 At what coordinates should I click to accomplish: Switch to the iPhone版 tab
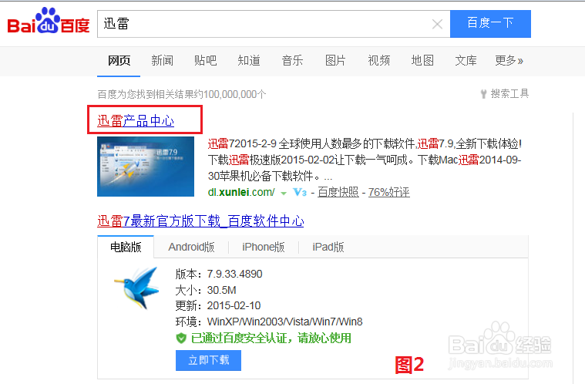pyautogui.click(x=264, y=247)
